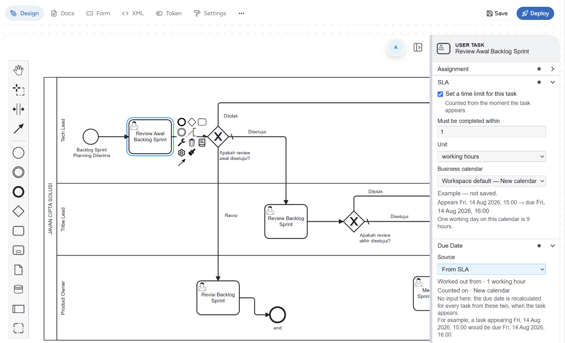Select the Revisi Backlog Sprint task
565x343 pixels.
coord(218,298)
